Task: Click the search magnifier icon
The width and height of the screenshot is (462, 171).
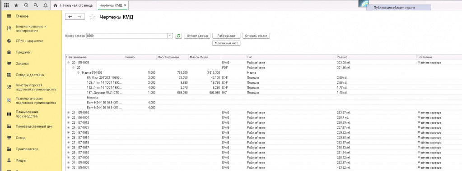Action: pos(36,5)
